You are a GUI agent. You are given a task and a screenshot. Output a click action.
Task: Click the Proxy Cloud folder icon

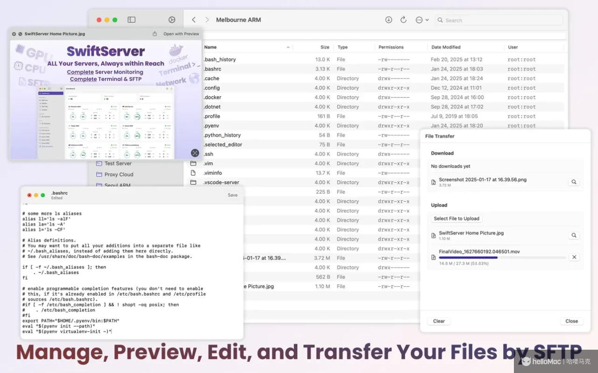click(99, 174)
